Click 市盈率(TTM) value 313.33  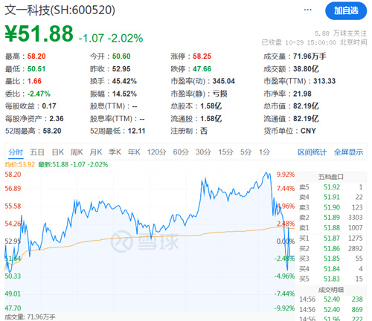pos(324,81)
